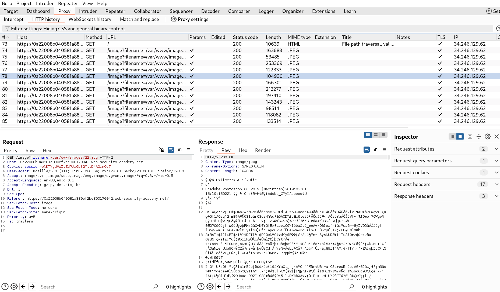The image size is (500, 292).
Task: Click the Request search magnifier icon
Action: tap(156, 287)
